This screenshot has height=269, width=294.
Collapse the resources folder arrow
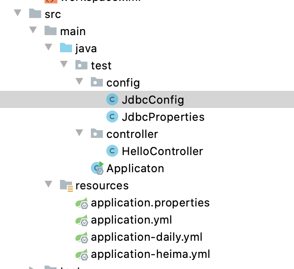click(49, 185)
